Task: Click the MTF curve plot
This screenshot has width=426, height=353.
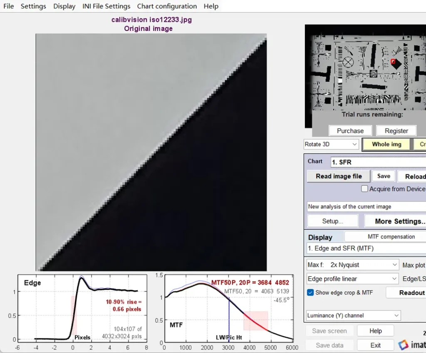Action: 229,308
